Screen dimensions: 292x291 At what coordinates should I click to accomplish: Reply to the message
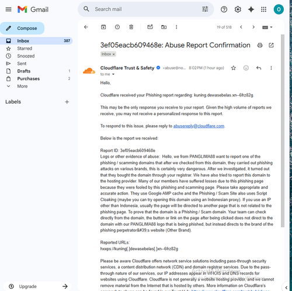tap(259, 68)
